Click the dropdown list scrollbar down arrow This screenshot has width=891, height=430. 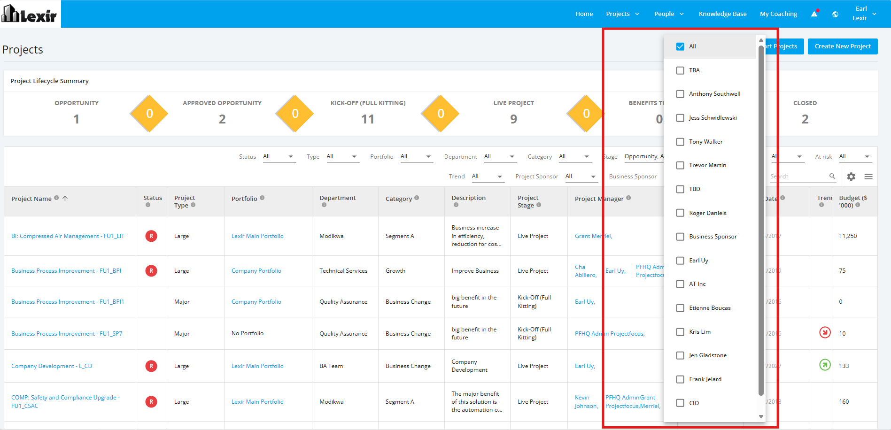[x=761, y=416]
